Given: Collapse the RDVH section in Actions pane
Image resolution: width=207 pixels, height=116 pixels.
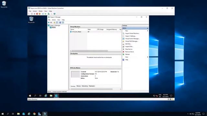Looking at the screenshot, I should click(147, 28).
